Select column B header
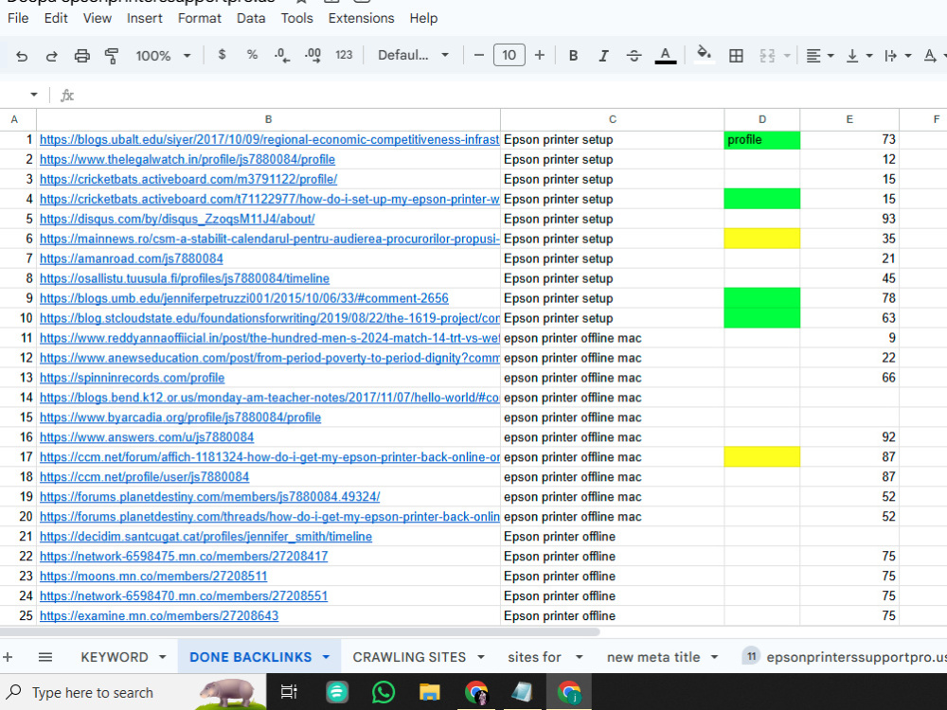Image resolution: width=947 pixels, height=710 pixels. pyautogui.click(x=268, y=119)
